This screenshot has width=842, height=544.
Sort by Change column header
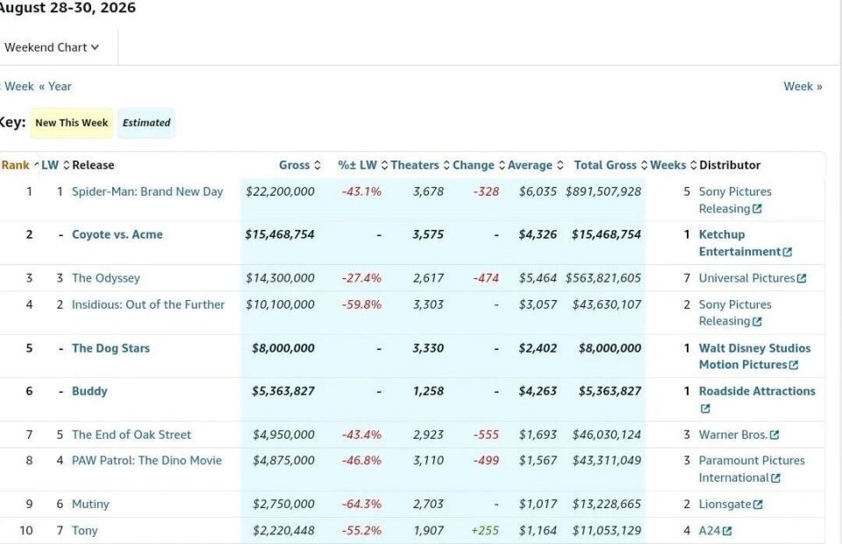479,165
